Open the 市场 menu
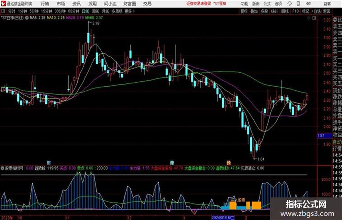 [61, 4]
